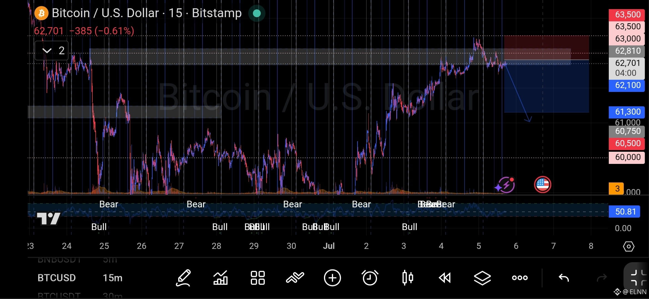The height and width of the screenshot is (299, 649).
Task: Tap date 30 on the time axis
Action: [291, 246]
